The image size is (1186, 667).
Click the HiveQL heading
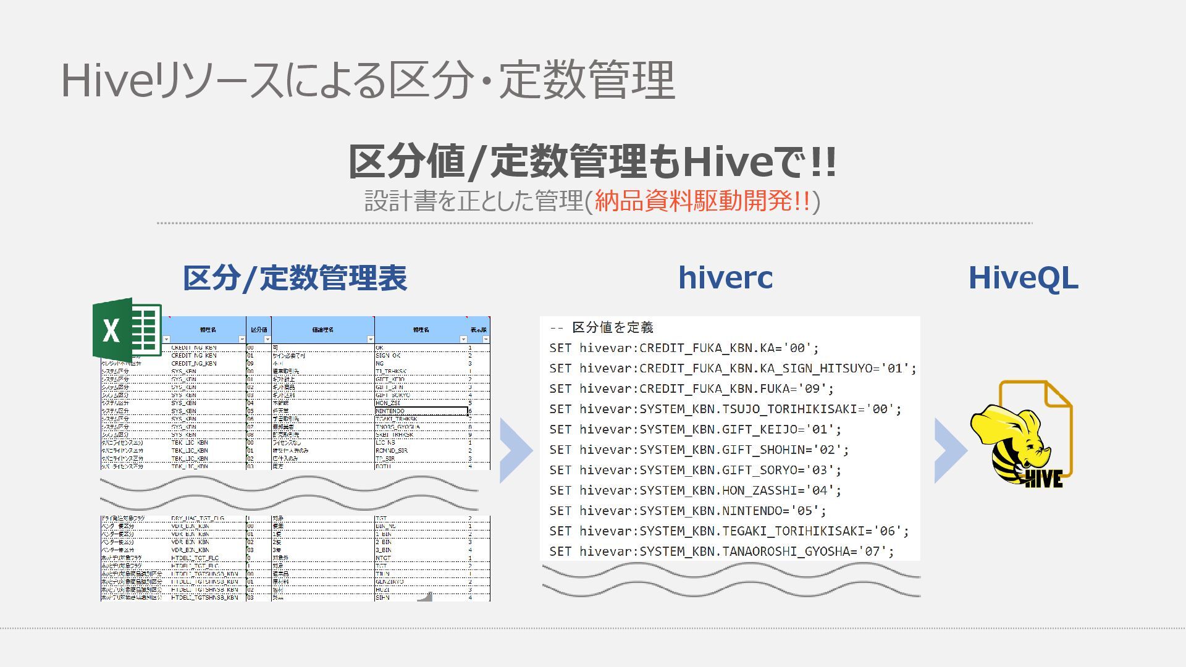(1023, 277)
